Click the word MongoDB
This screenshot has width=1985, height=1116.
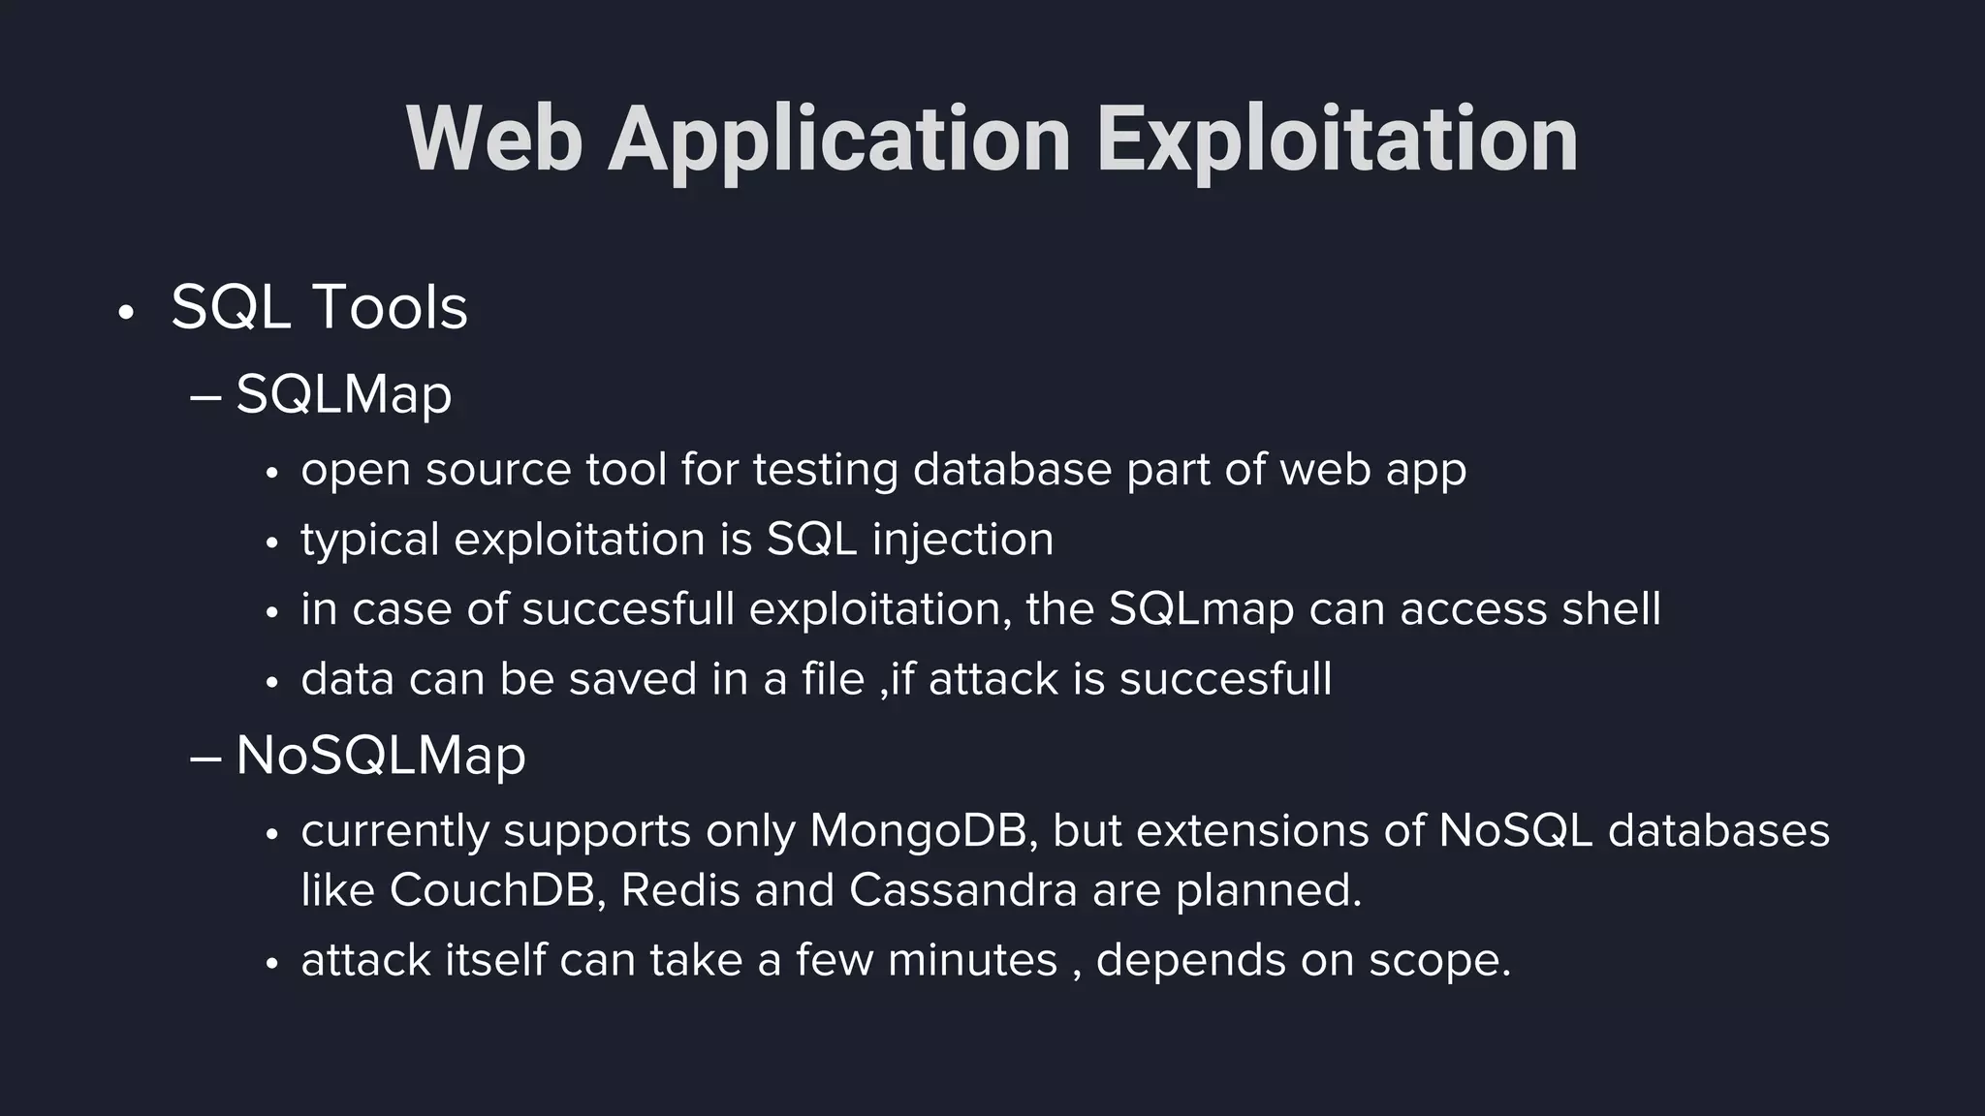(917, 831)
